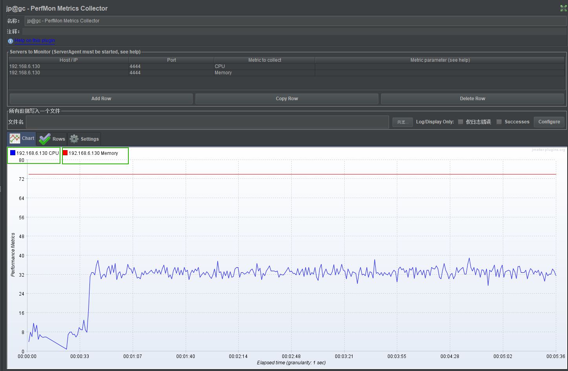This screenshot has height=371, width=568.
Task: Click the green expand icon at top right
Action: tap(563, 8)
